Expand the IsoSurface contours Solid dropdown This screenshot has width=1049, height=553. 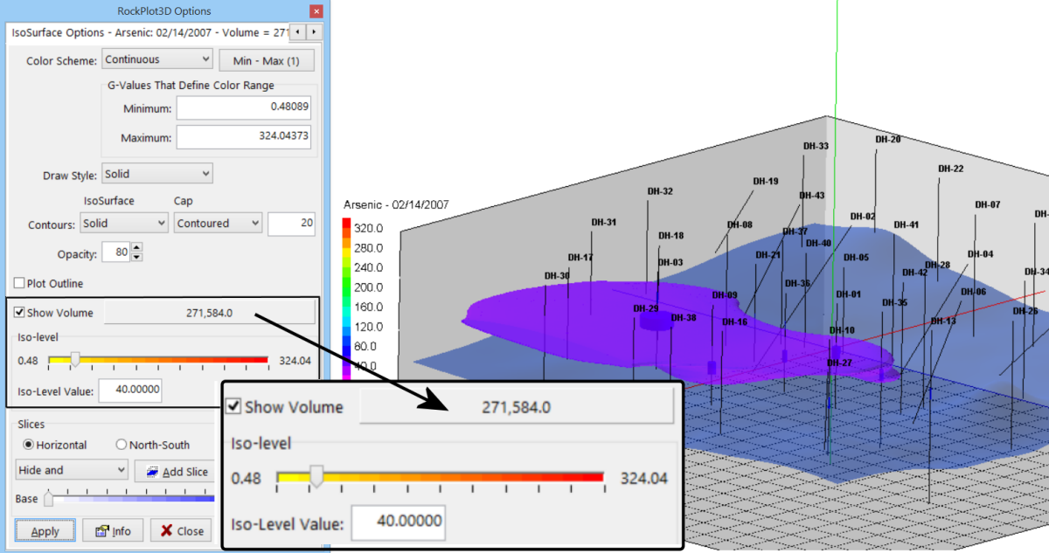tap(123, 224)
